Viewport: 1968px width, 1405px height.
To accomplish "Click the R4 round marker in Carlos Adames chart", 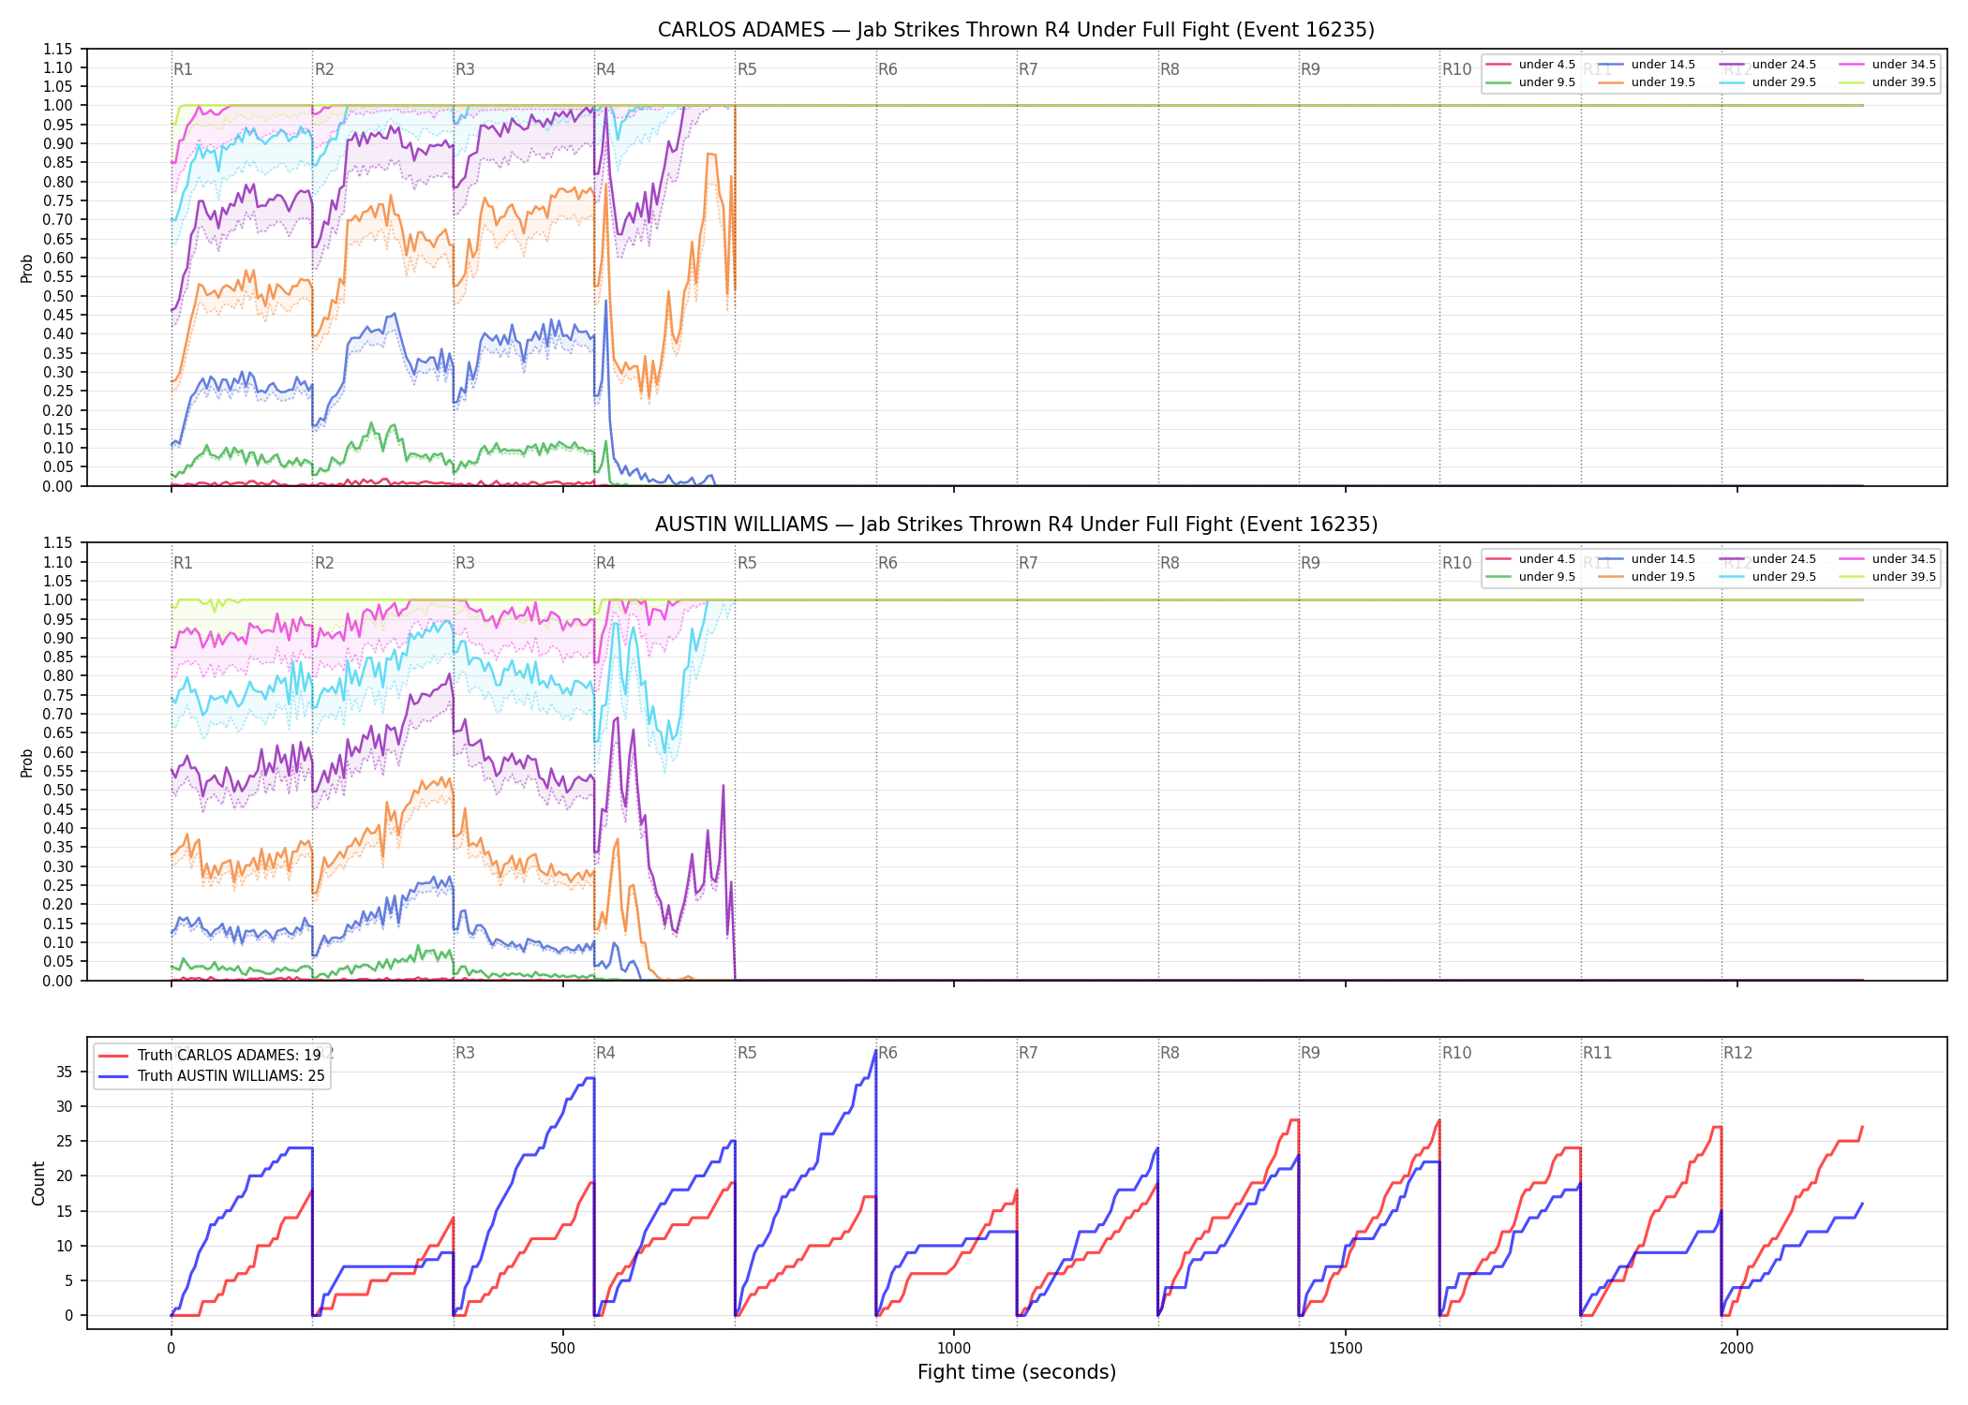I will (x=605, y=69).
